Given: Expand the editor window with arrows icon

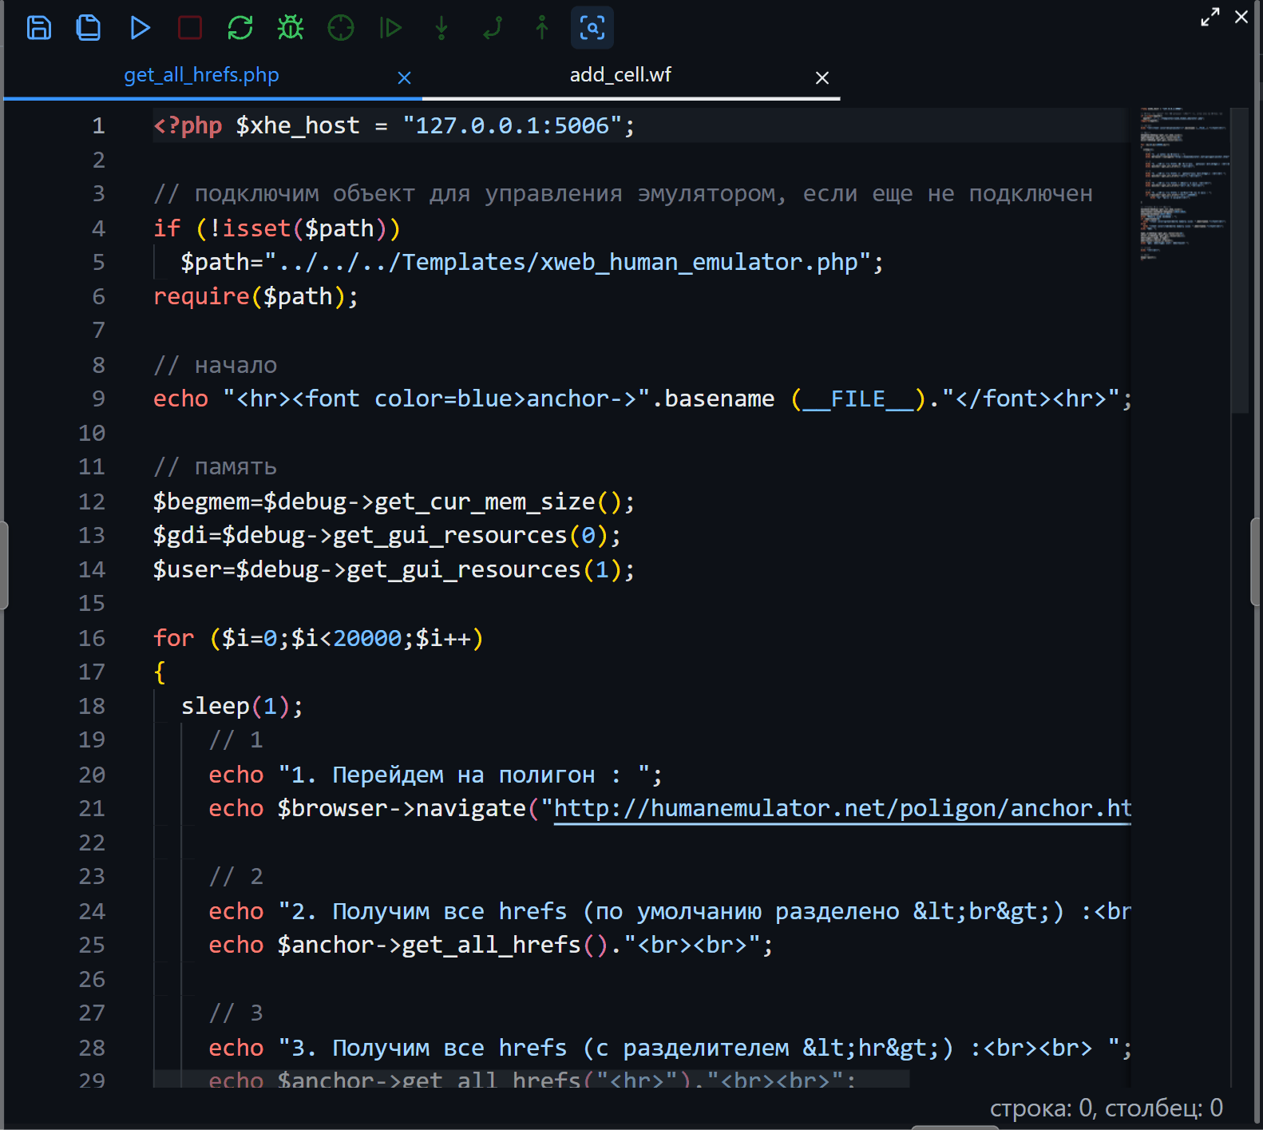Looking at the screenshot, I should (x=1210, y=17).
